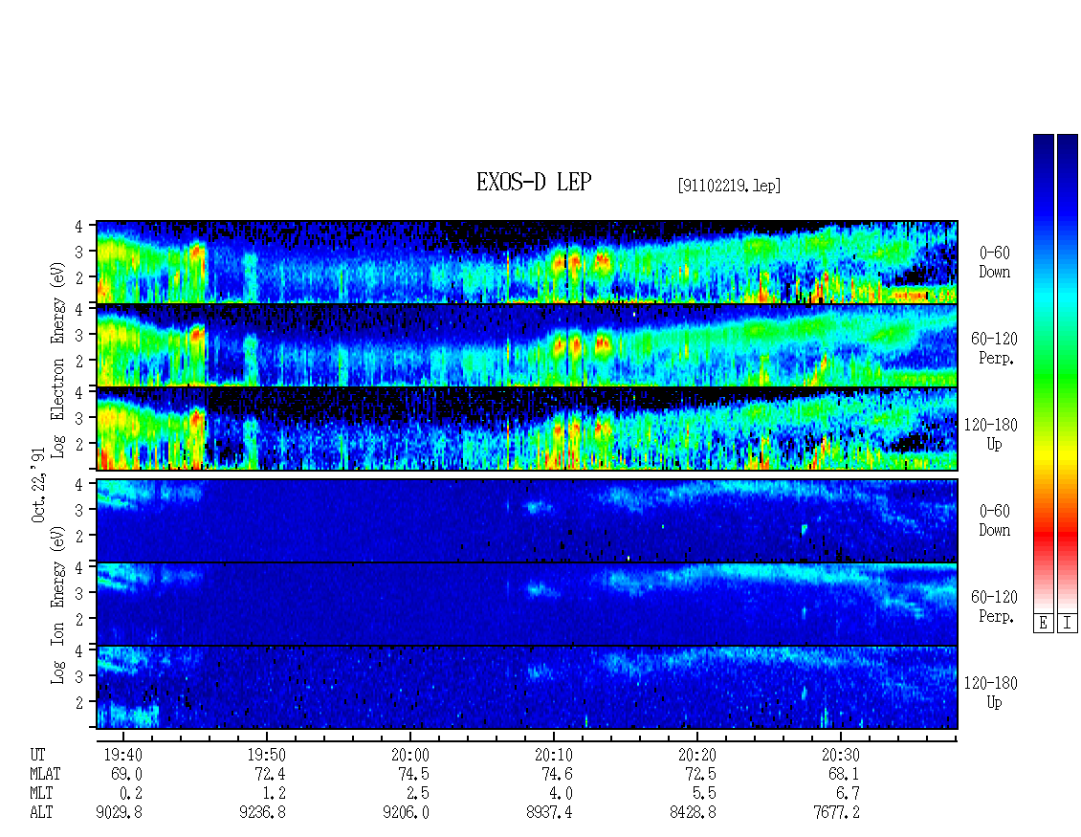The image size is (1081, 837).
Task: Click the Oct. 22, '91 date label
Action: [x=38, y=485]
